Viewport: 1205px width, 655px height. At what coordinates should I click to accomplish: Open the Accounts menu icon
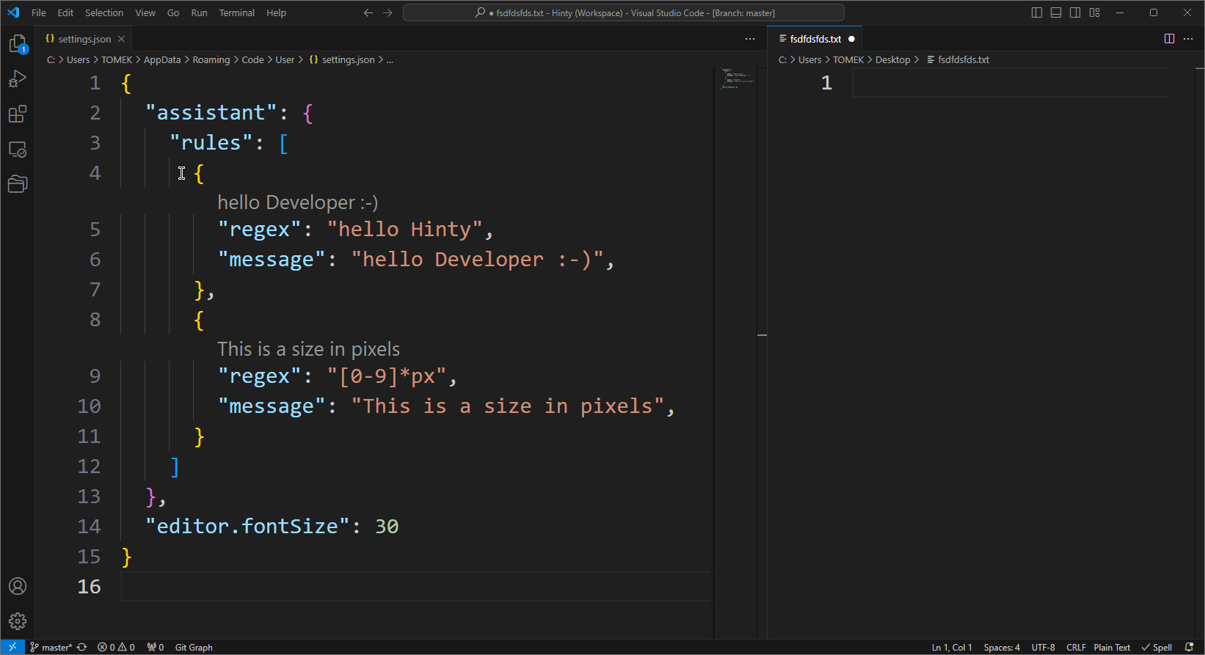[x=18, y=586]
